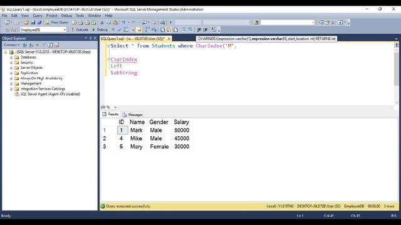Open the Project menu
Viewport: 401px width, 225px height.
[51, 16]
